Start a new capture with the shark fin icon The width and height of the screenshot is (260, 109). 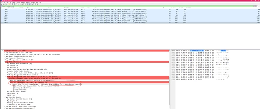pos(2,4)
